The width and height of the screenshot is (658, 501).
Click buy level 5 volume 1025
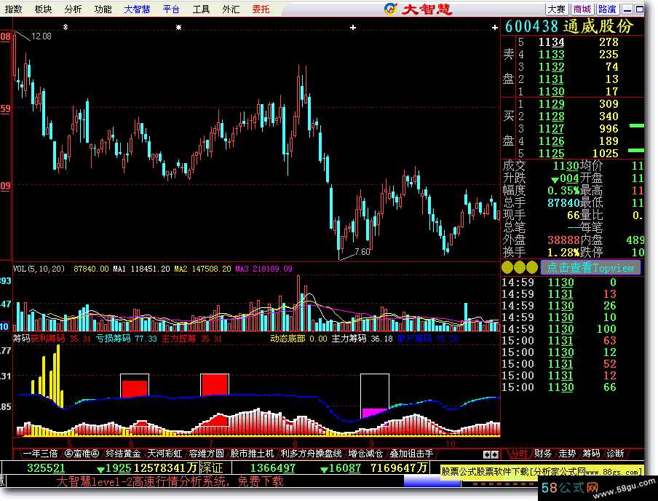[x=605, y=153]
